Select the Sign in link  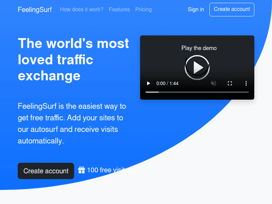196,9
